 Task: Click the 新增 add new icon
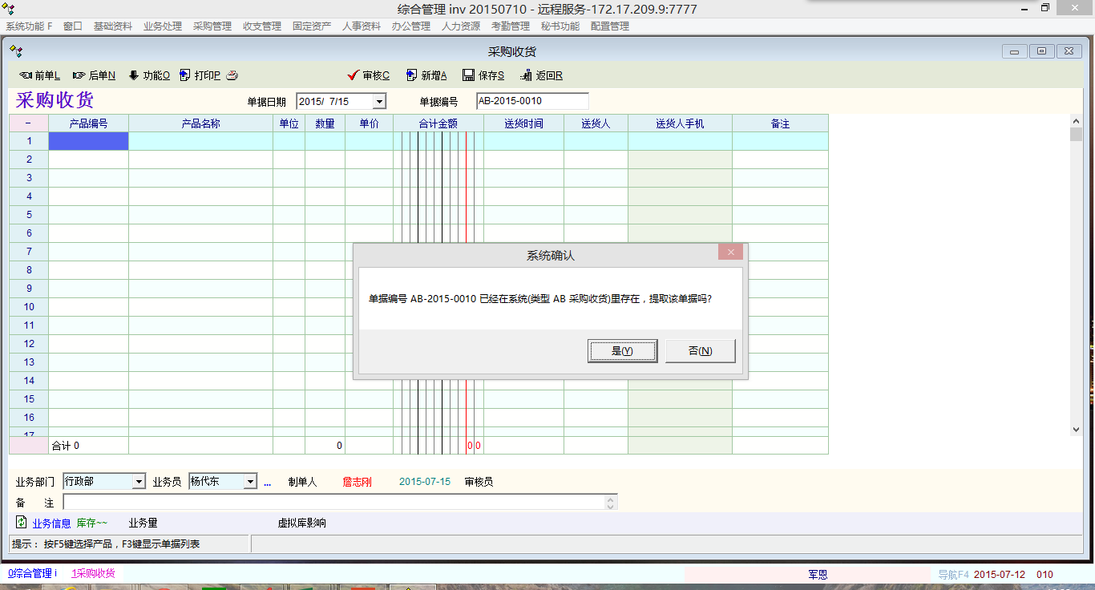[411, 75]
